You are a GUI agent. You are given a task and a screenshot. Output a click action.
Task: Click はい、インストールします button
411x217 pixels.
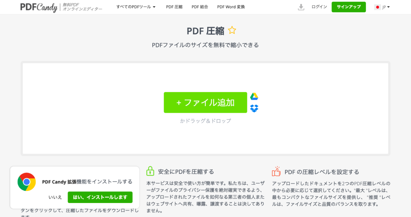click(100, 197)
